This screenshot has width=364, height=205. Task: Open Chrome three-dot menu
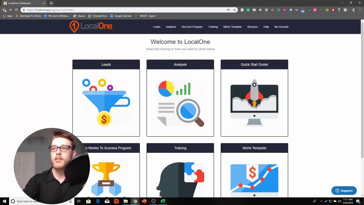click(x=360, y=10)
